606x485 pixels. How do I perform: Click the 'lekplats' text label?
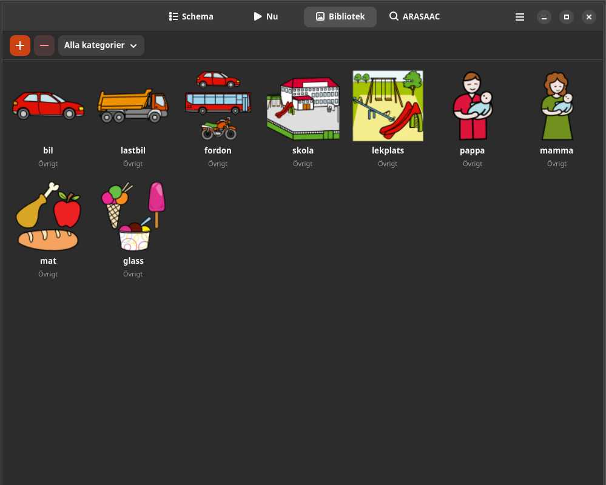coord(388,150)
